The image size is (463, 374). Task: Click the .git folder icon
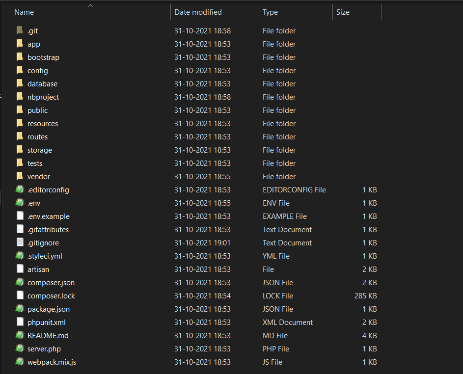[x=20, y=30]
